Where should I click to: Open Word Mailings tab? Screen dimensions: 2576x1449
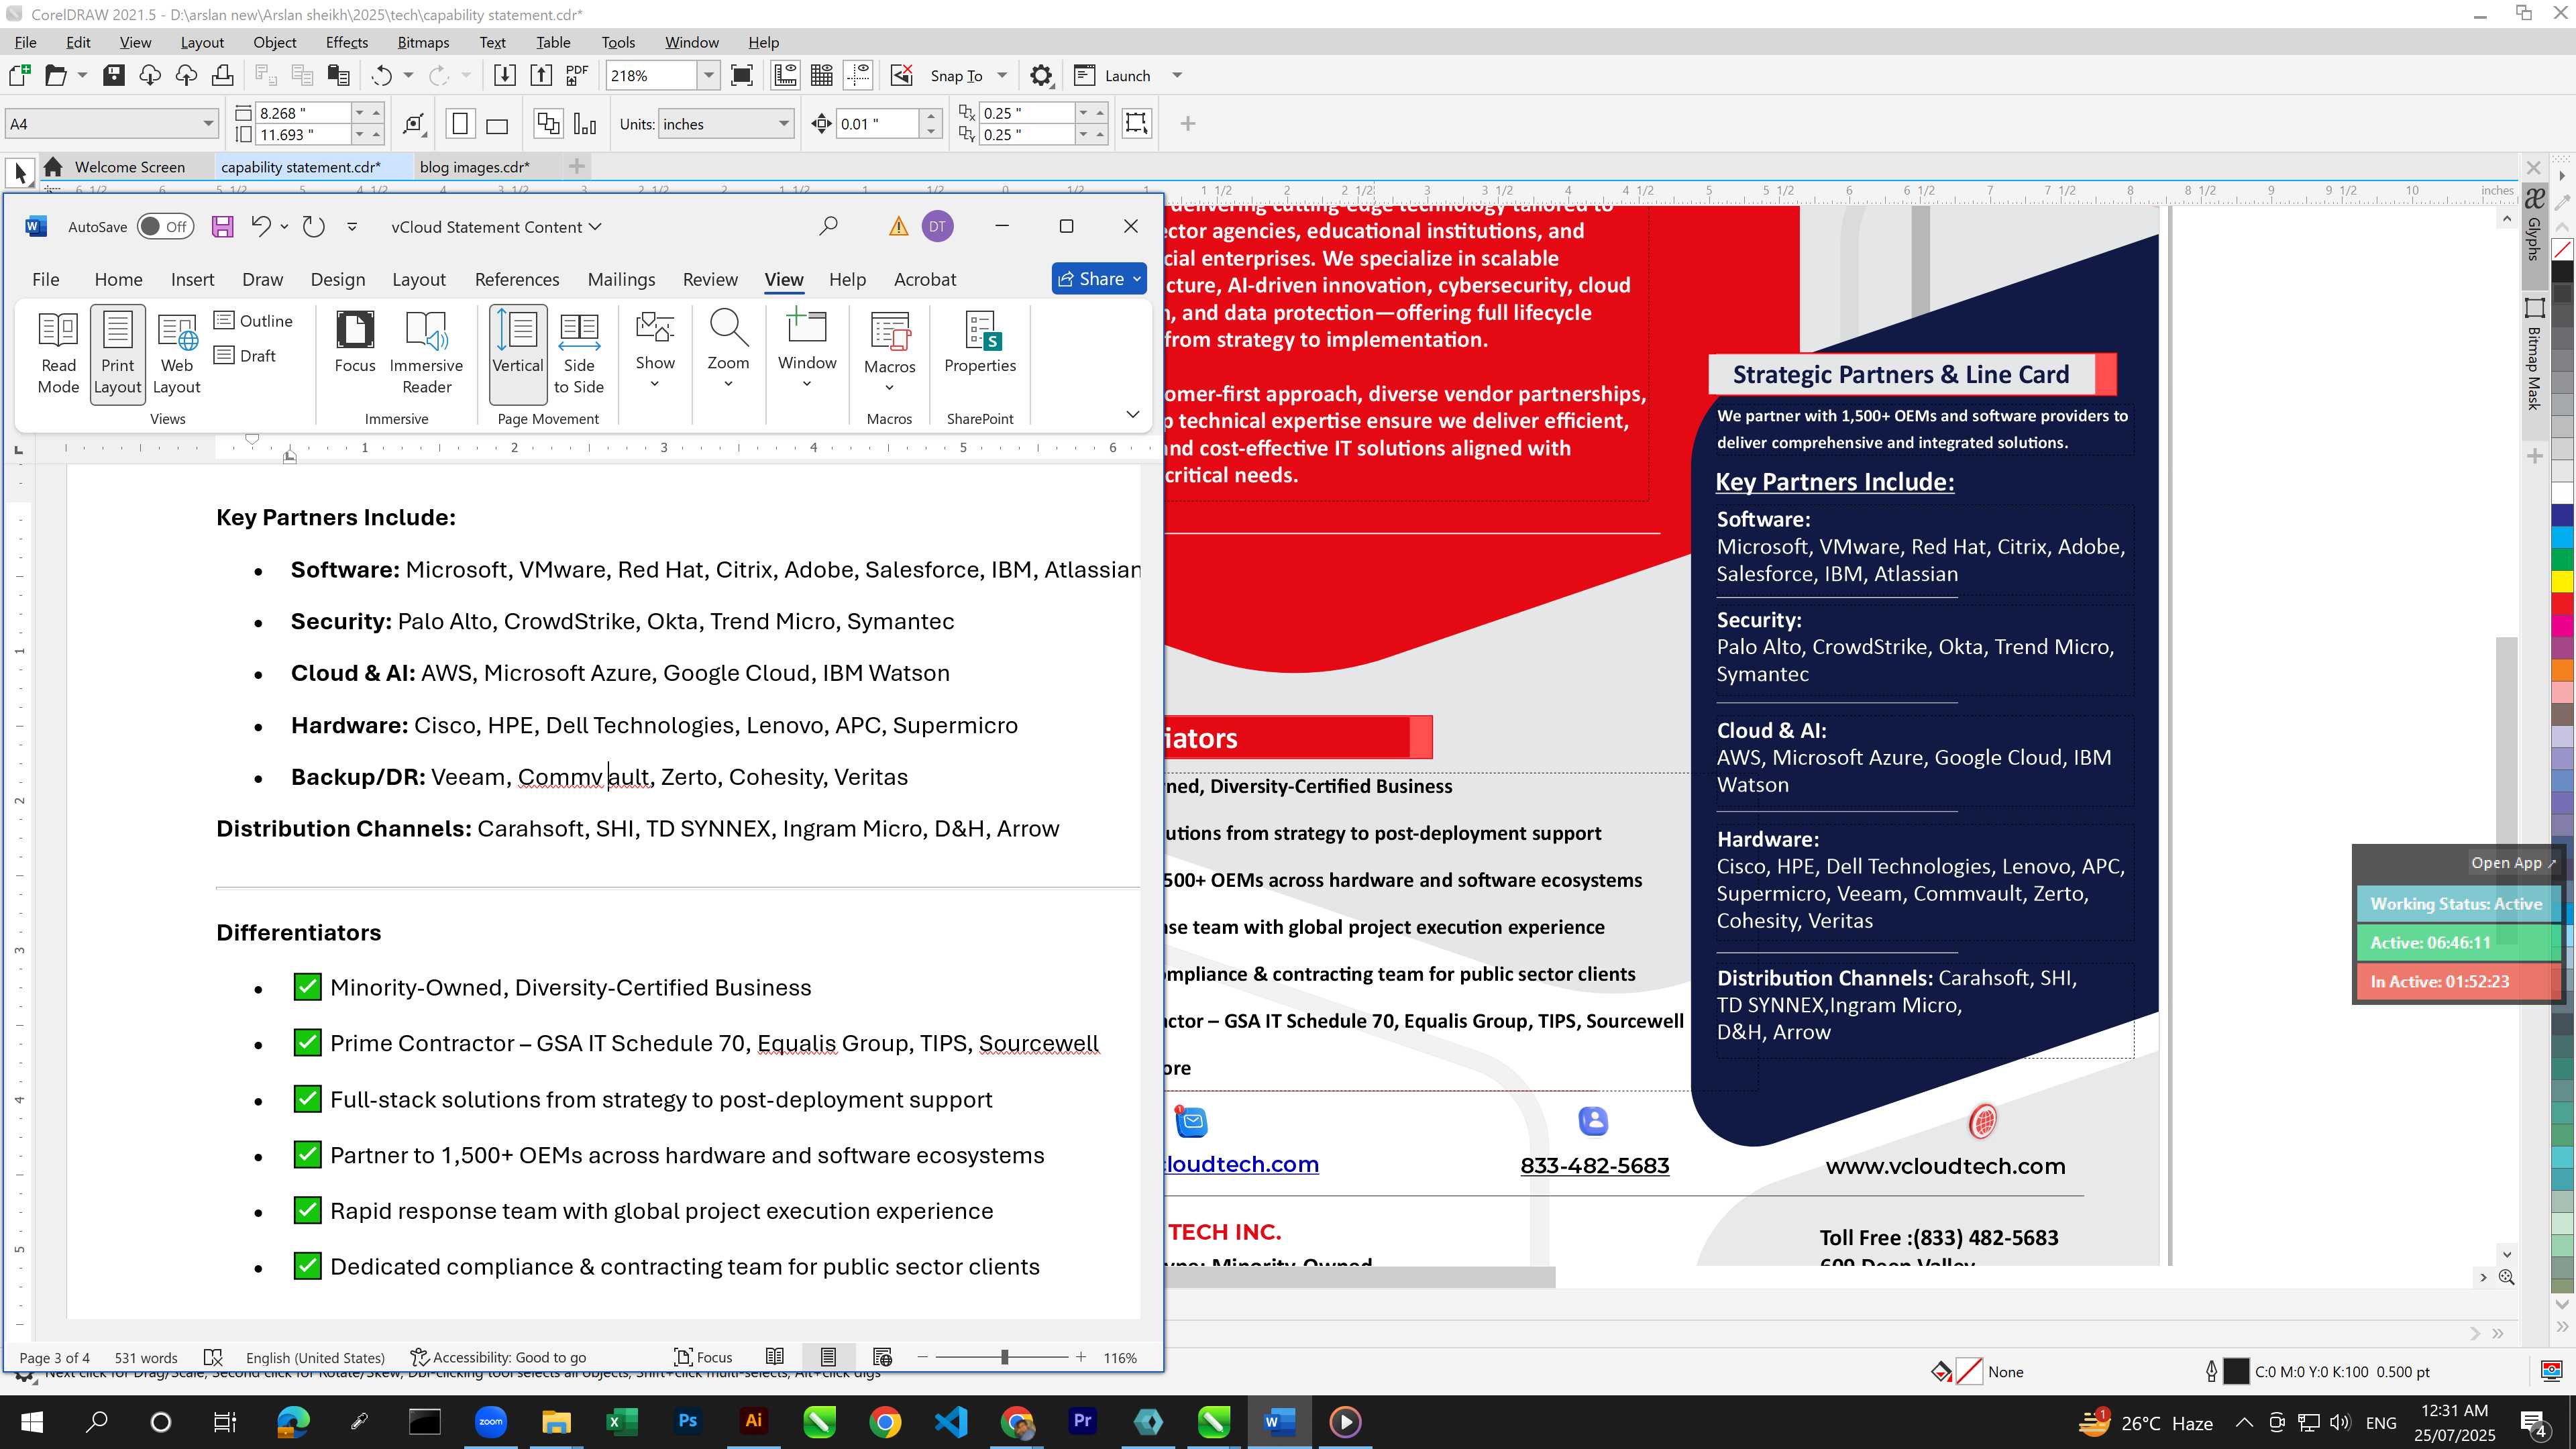tap(621, 279)
